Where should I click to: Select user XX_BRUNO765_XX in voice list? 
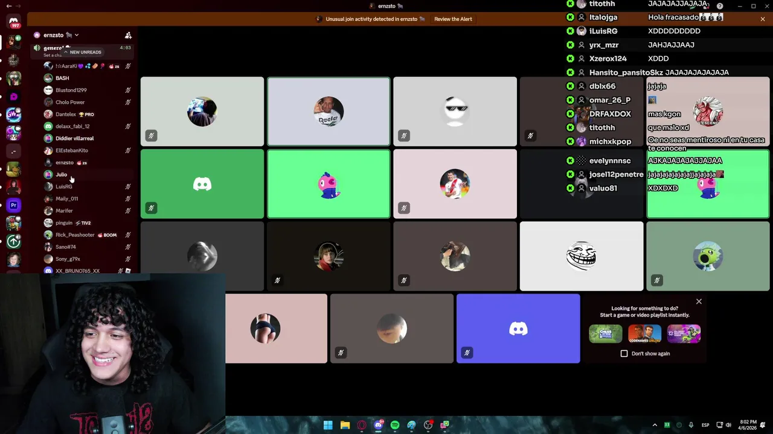[77, 271]
